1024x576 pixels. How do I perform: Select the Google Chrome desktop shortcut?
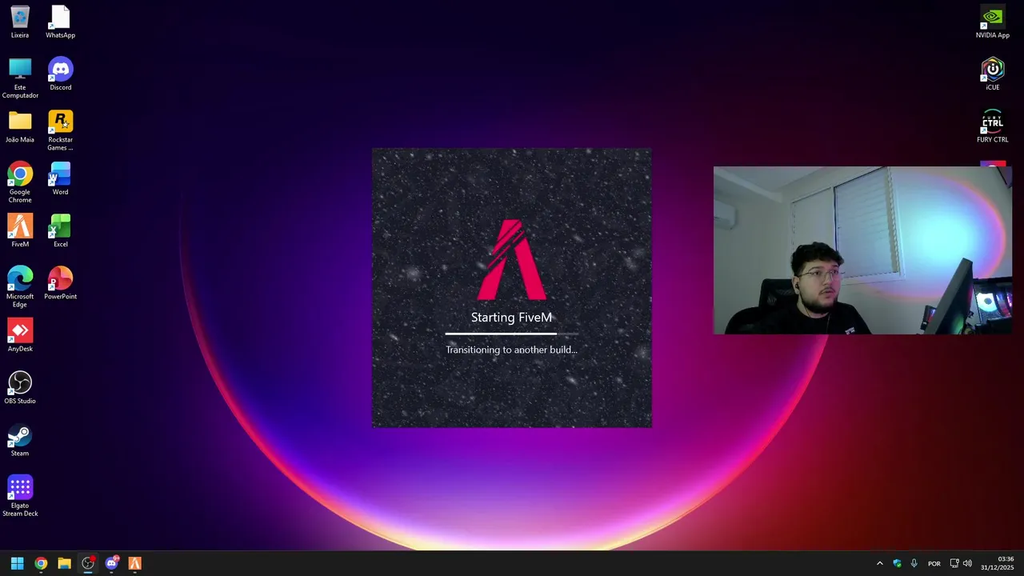20,182
